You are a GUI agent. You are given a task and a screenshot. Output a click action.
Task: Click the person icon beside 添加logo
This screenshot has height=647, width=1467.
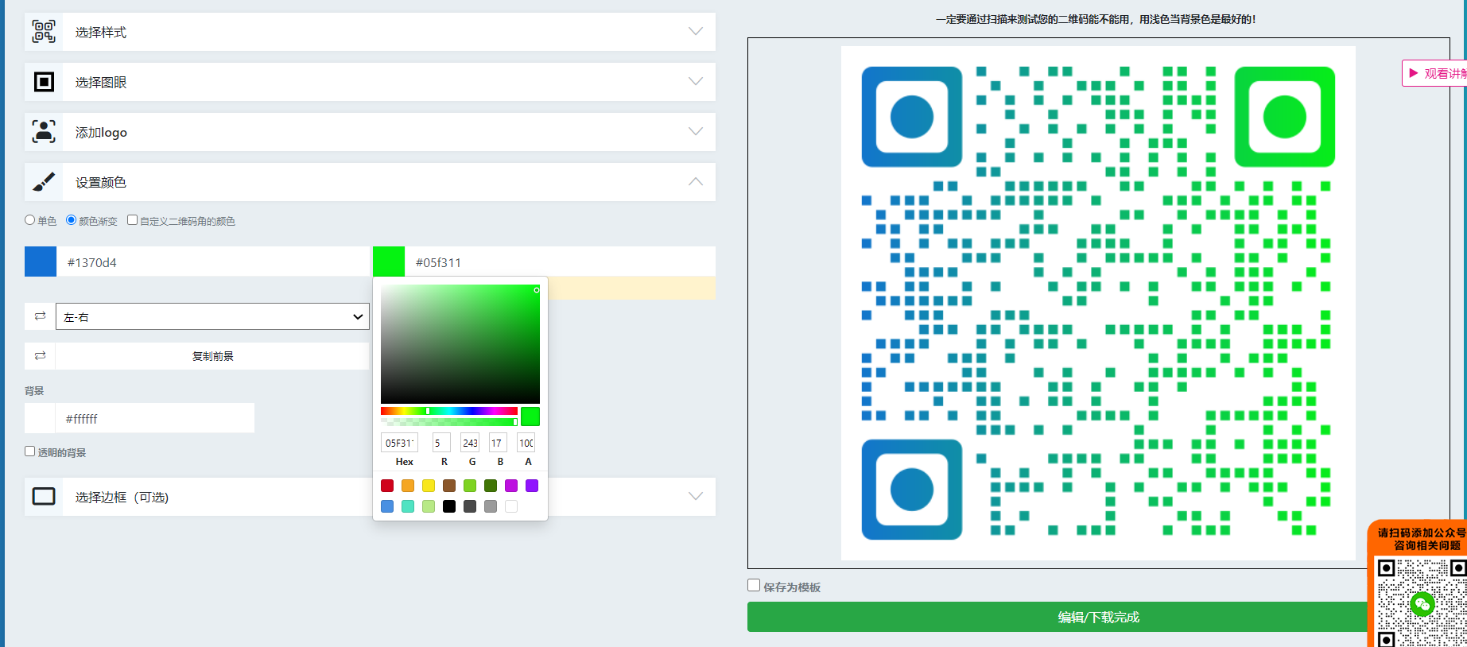coord(44,131)
